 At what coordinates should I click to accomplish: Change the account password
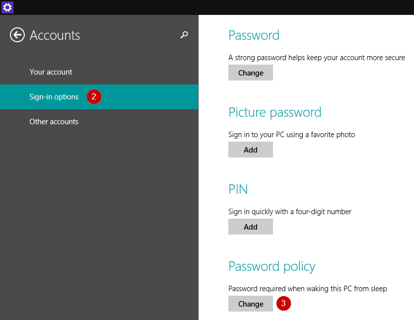tap(251, 73)
